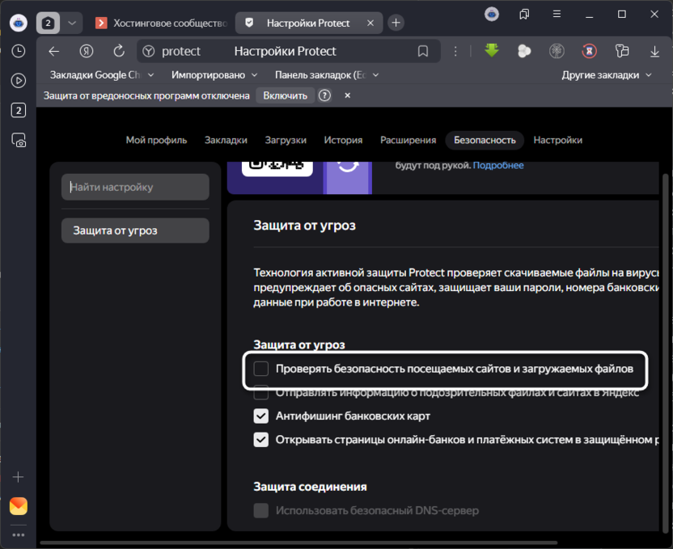The image size is (673, 549).
Task: Open the Настройки tab
Action: click(557, 140)
